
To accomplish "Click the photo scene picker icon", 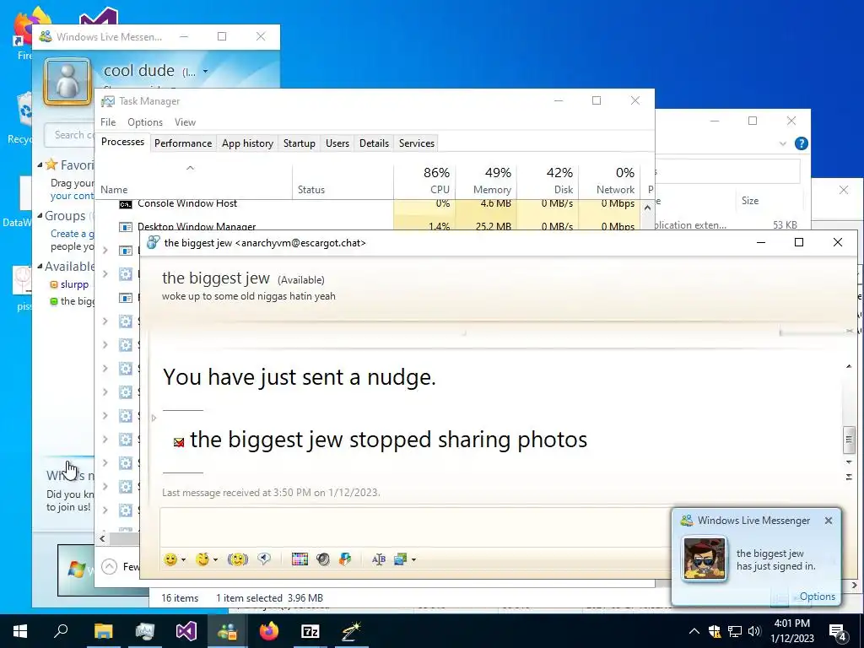I will tap(400, 559).
